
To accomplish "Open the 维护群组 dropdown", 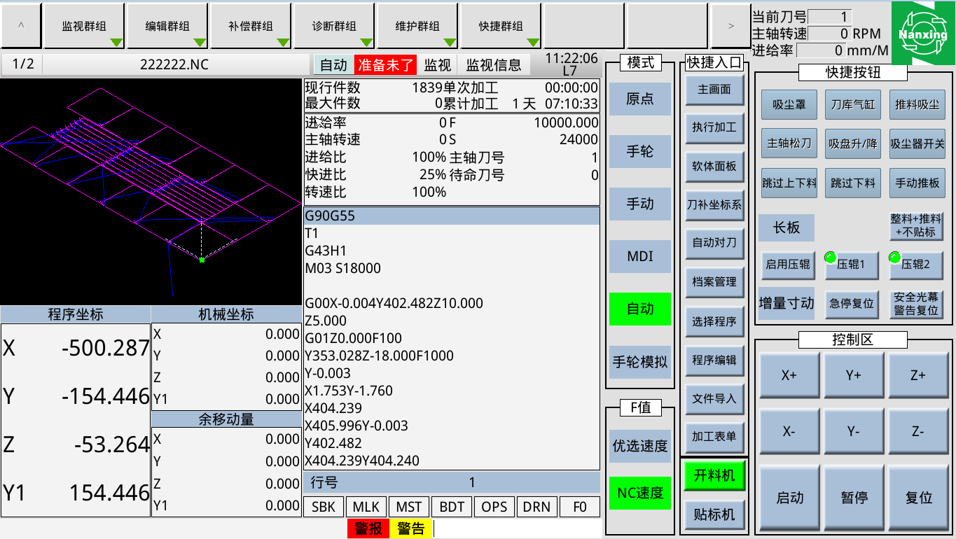I will click(x=417, y=26).
